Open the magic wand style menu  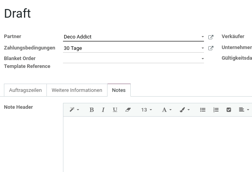pyautogui.click(x=74, y=110)
